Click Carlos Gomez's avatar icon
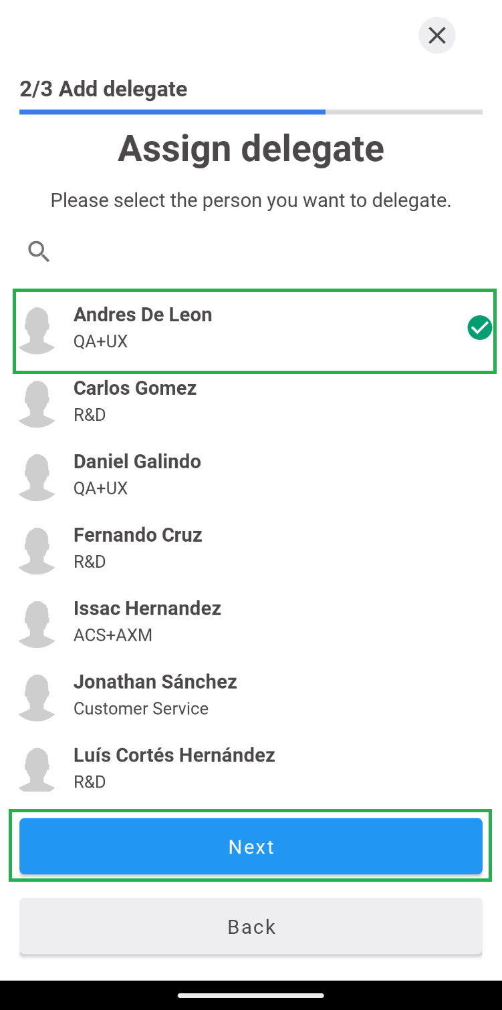Image resolution: width=502 pixels, height=1010 pixels. pyautogui.click(x=37, y=404)
